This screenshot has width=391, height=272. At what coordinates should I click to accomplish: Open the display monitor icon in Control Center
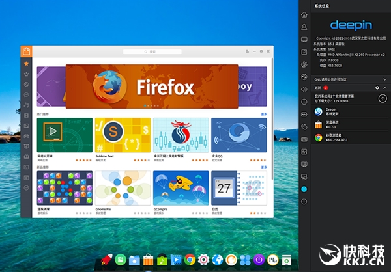(x=304, y=40)
